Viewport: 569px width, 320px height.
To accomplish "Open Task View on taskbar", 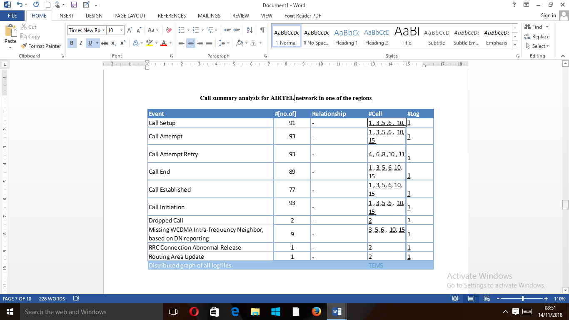I will 173,312.
